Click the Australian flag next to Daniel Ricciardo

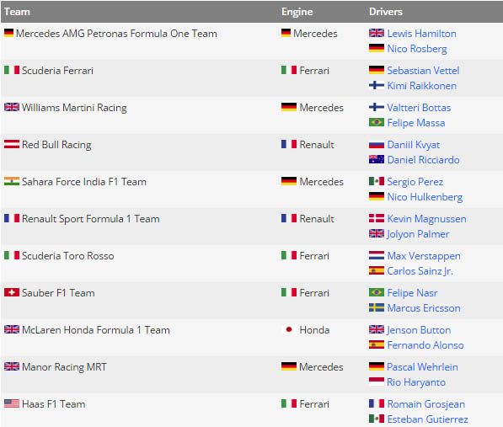[x=377, y=159]
